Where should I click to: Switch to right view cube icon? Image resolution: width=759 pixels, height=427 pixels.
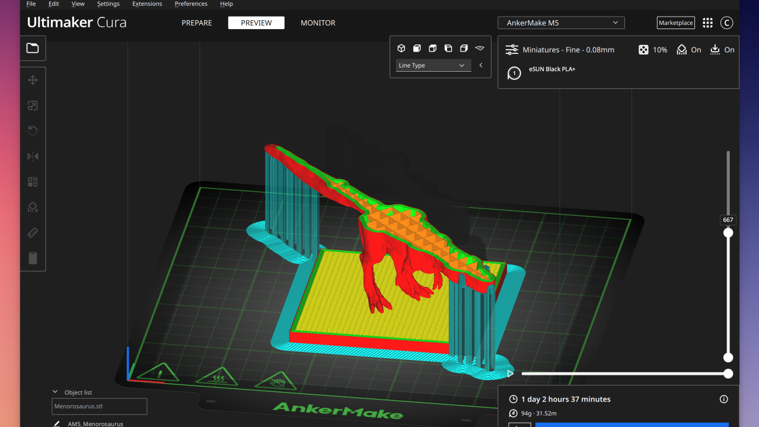pos(464,48)
